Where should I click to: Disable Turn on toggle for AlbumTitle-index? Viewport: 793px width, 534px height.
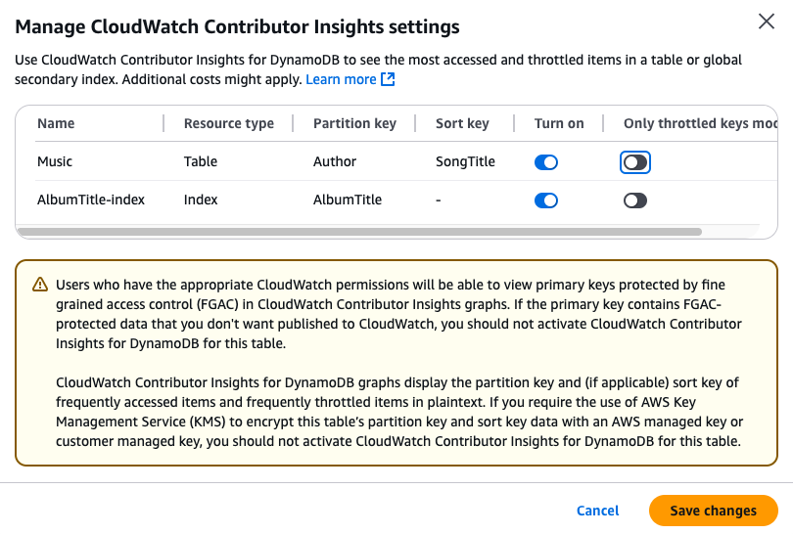click(546, 200)
